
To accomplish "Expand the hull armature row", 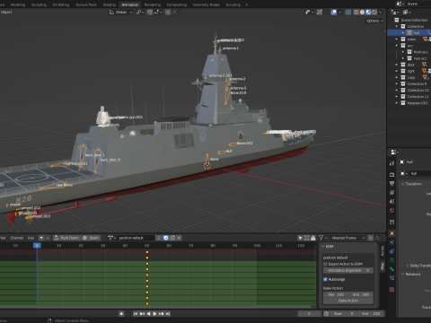I will 403,32.
